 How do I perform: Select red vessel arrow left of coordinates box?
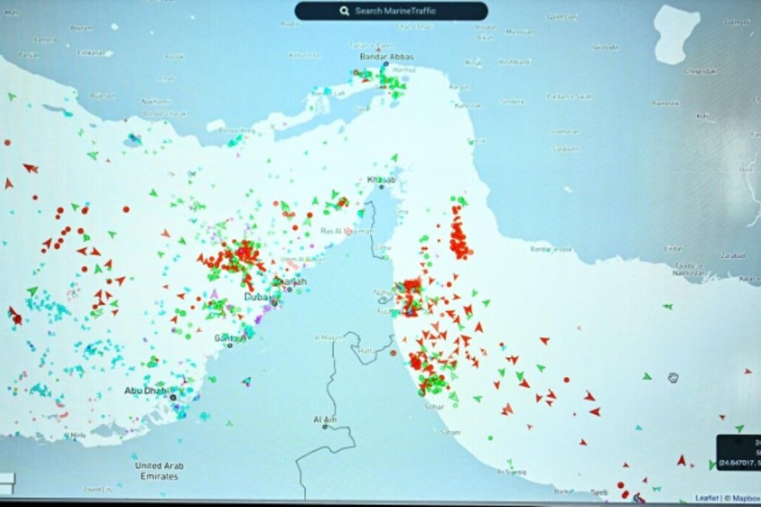pos(681,459)
